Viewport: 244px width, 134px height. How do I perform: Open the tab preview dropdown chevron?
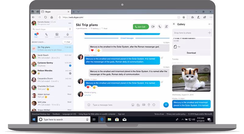point(78,12)
